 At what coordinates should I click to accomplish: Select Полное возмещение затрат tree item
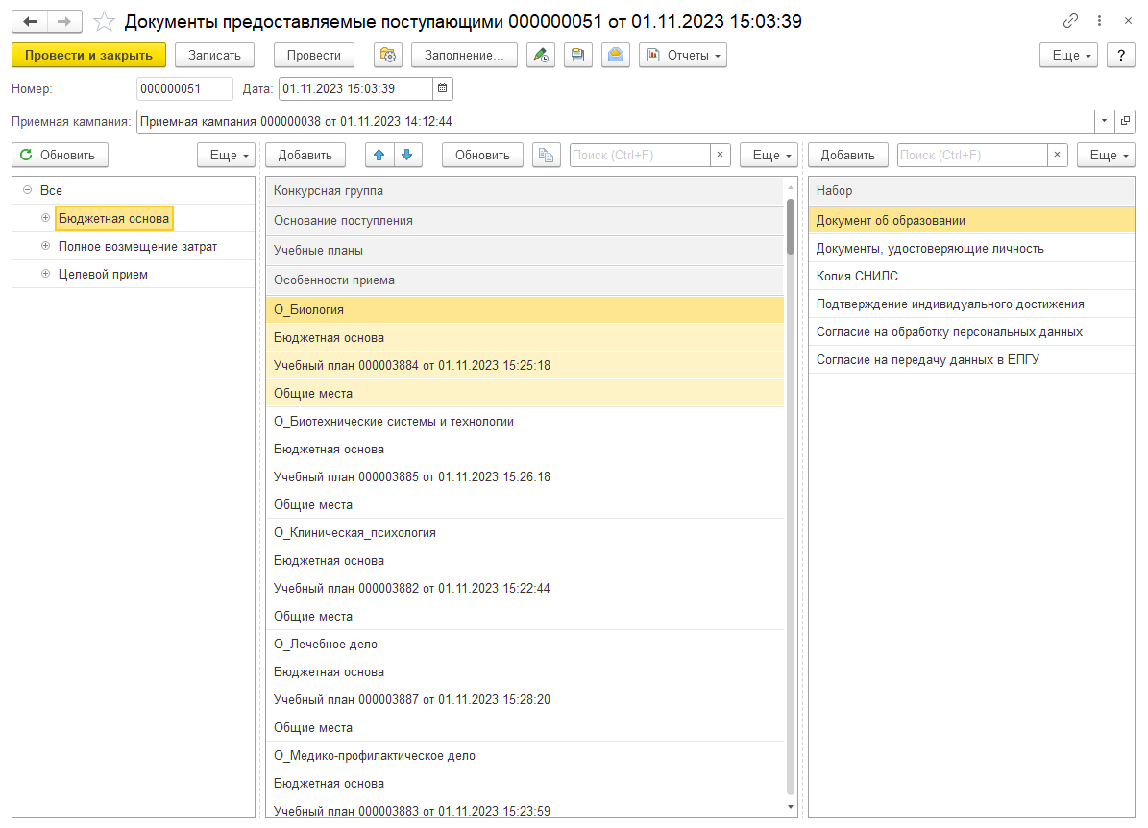pyautogui.click(x=137, y=246)
